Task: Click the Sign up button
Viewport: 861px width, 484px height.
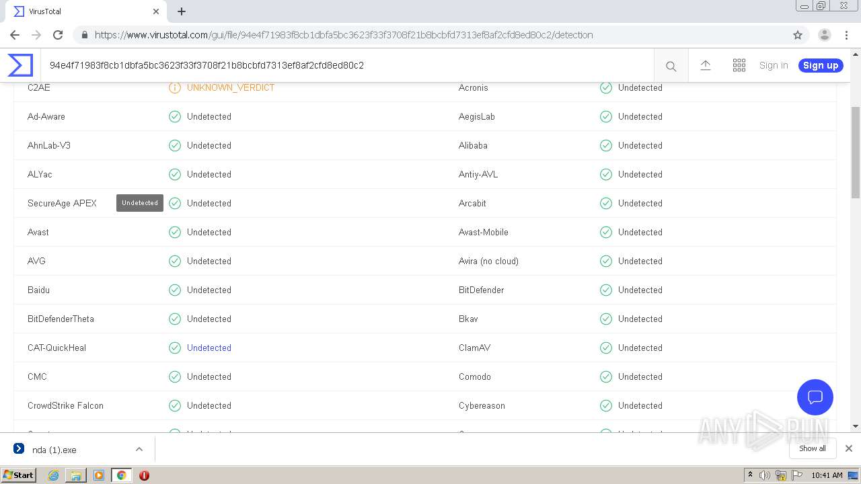Action: 821,65
